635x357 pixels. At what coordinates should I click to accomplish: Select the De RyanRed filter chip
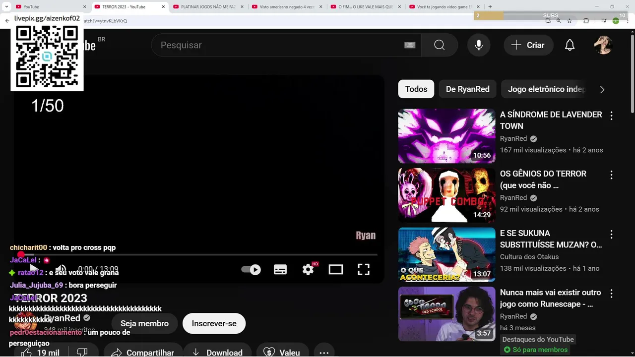pyautogui.click(x=468, y=89)
